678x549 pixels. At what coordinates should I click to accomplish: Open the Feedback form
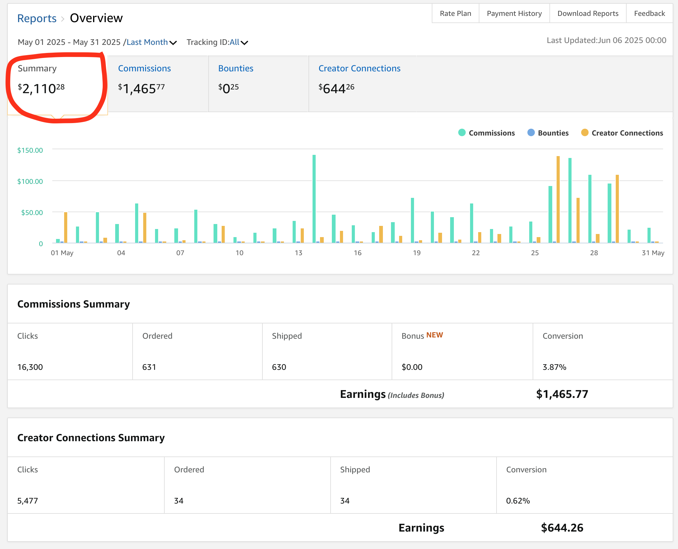point(649,13)
